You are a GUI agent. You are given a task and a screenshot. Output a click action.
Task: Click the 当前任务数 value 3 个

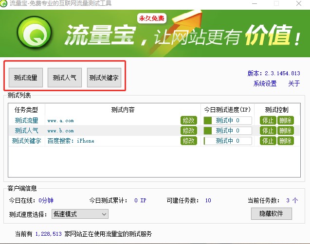292,200
